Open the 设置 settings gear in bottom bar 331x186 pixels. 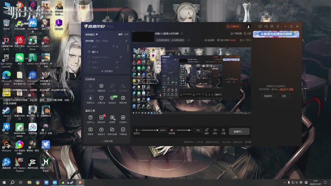click(x=223, y=130)
